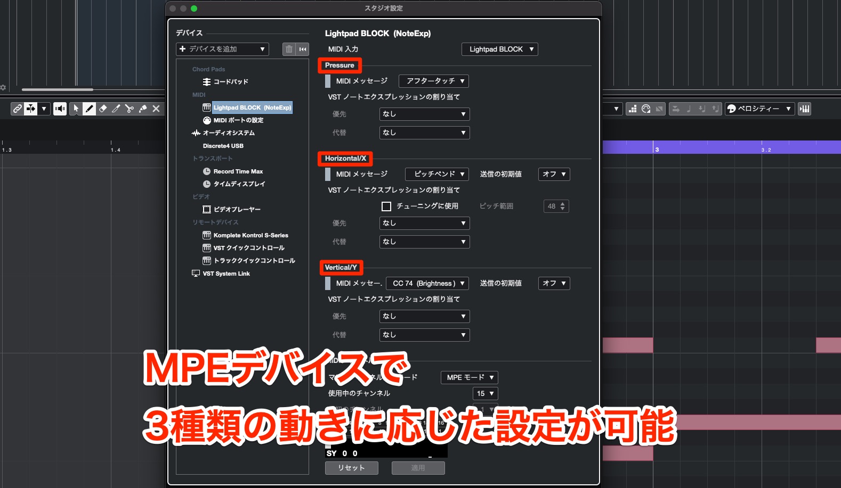The image size is (841, 488).
Task: Select the Glue tool
Action: pos(143,109)
